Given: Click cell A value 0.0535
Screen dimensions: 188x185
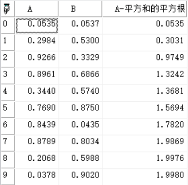Looking at the screenshot, I should point(37,26).
